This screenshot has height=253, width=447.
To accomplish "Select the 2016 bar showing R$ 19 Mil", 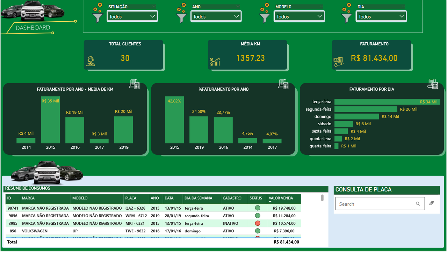I will point(75,130).
